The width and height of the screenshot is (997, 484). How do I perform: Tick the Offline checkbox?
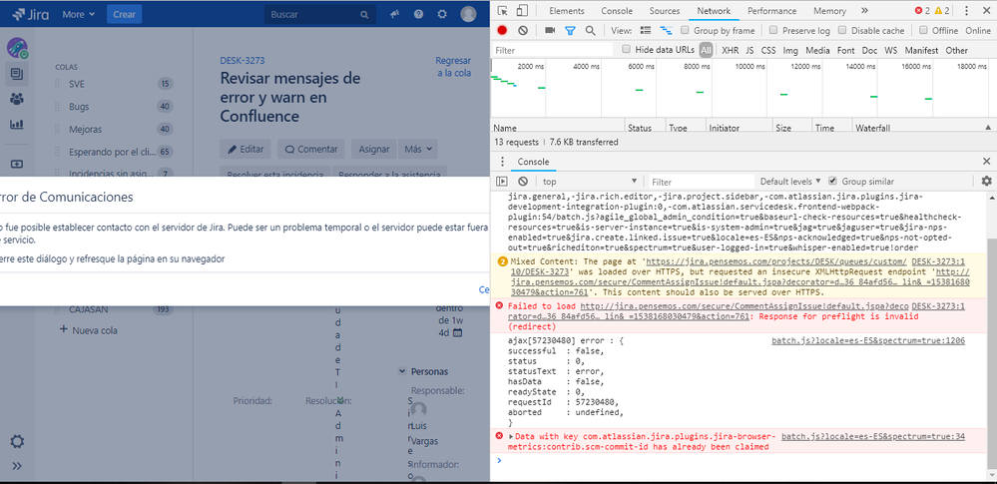point(923,30)
